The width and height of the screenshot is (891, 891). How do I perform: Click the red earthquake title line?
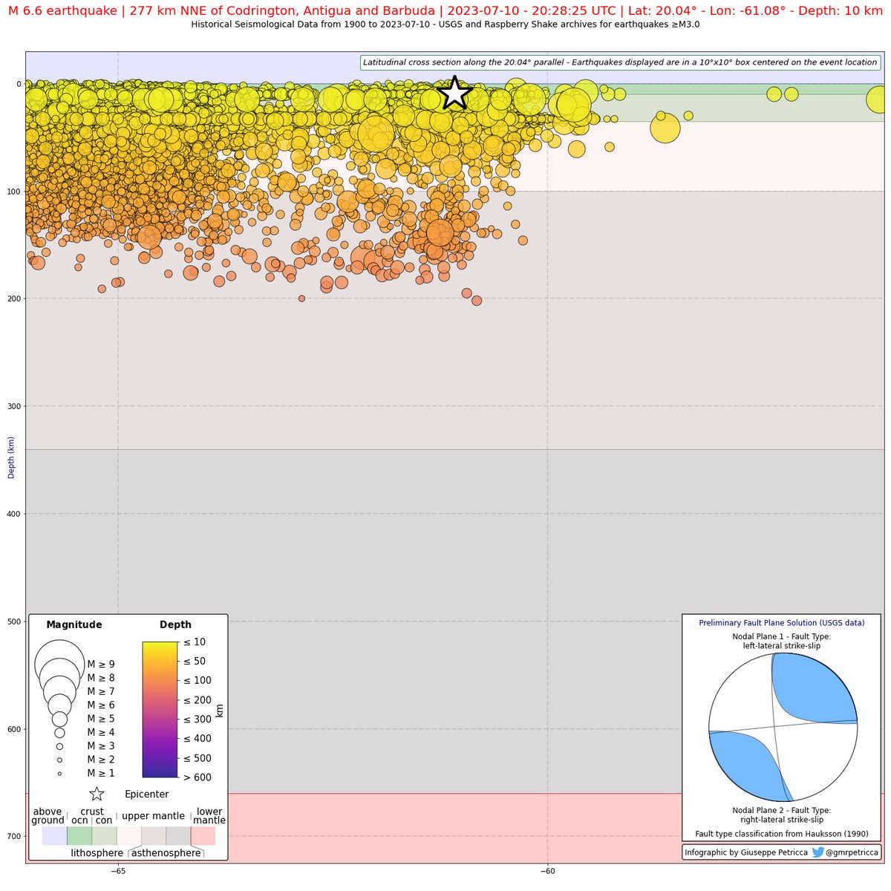446,11
